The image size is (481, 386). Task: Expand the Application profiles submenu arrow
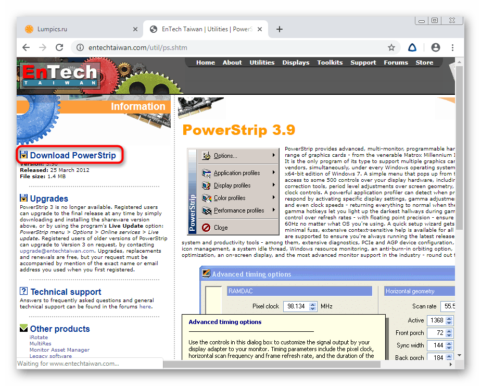[x=273, y=172]
